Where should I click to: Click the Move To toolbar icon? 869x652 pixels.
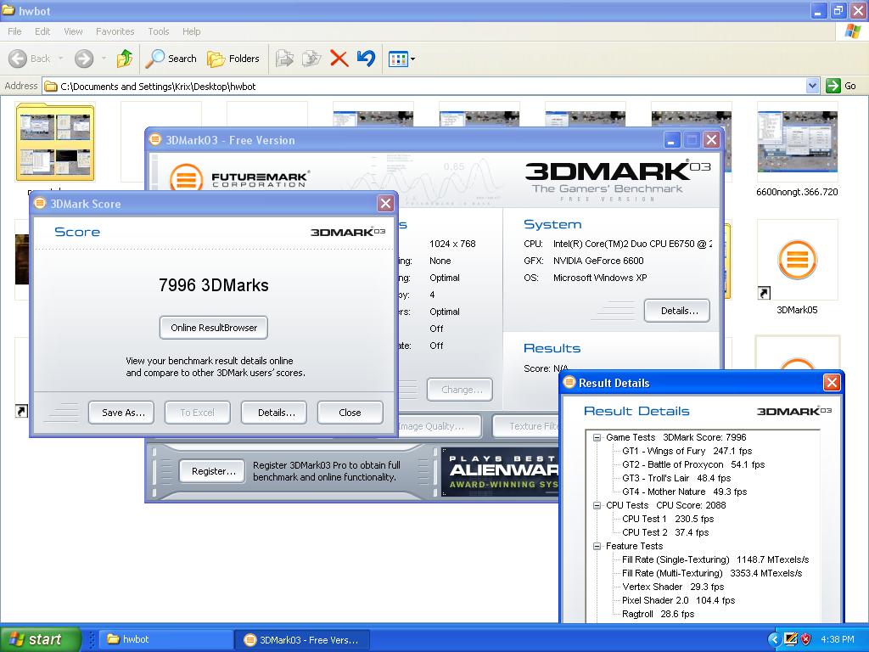284,59
